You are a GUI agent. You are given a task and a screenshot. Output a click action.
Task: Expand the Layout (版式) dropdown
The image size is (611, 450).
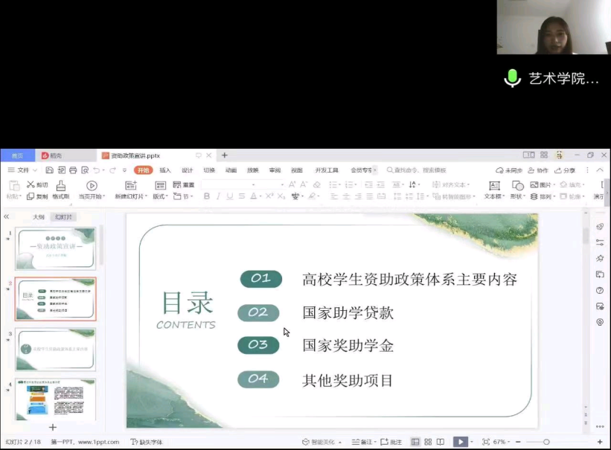(160, 196)
